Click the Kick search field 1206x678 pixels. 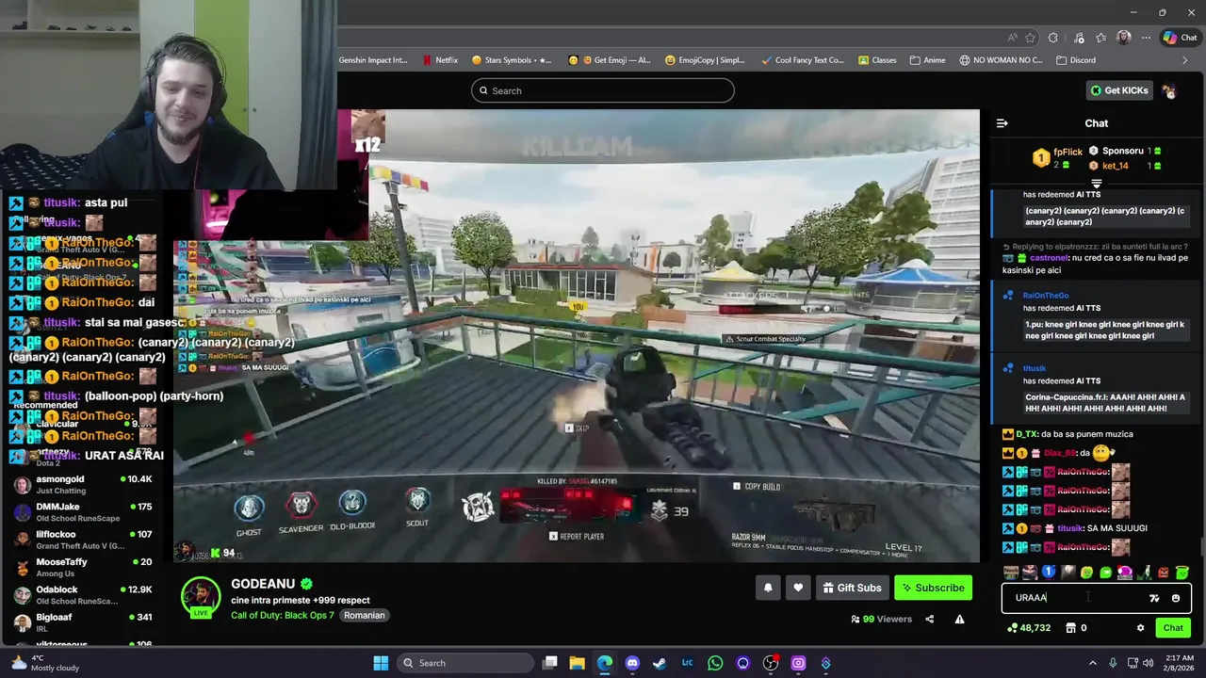pos(603,90)
